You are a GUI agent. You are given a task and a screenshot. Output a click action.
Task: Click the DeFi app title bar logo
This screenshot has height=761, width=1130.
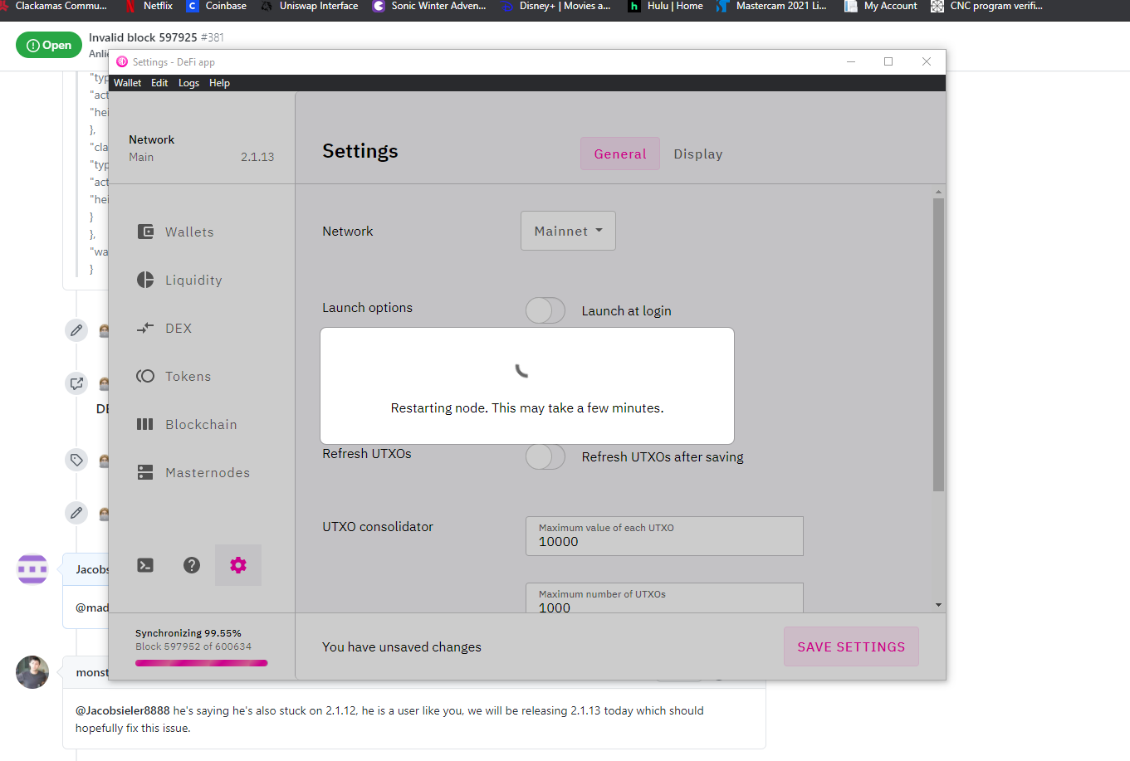[x=122, y=61]
